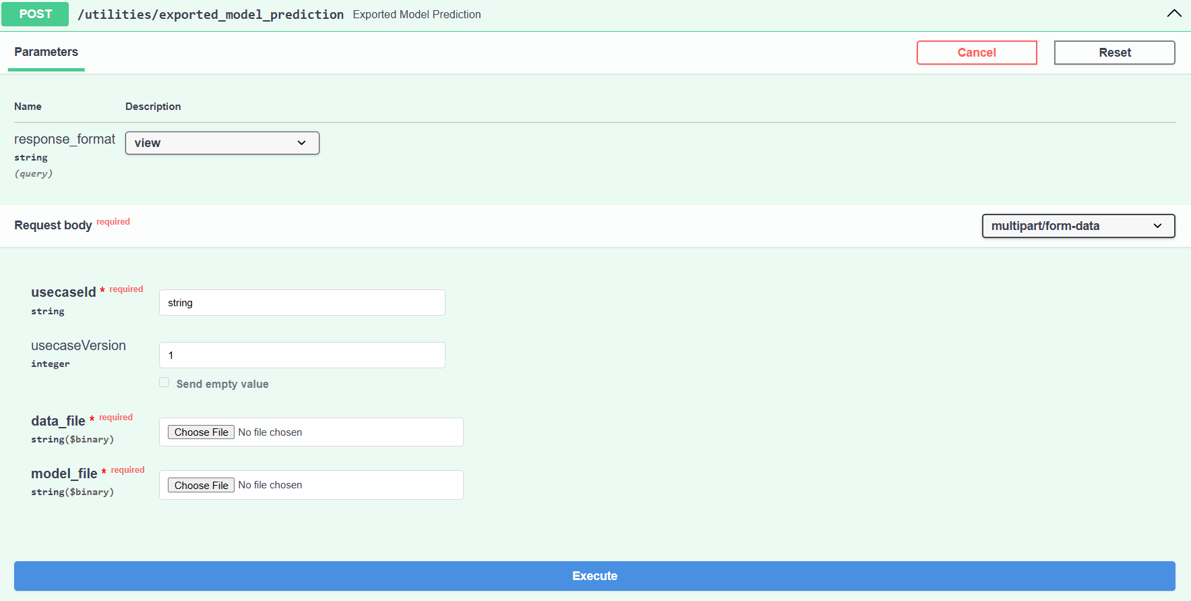Image resolution: width=1191 pixels, height=601 pixels.
Task: Click the Cancel button
Action: [x=977, y=53]
